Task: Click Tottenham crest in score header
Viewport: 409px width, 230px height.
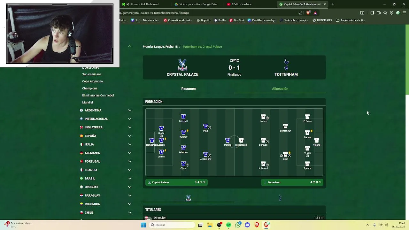Action: [286, 65]
